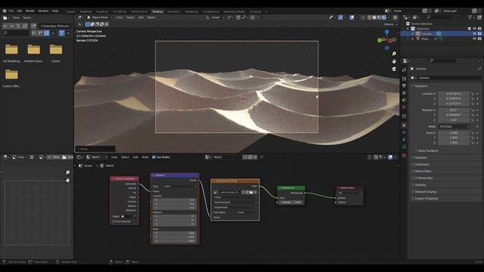Click file browser filter funnel icon
This screenshot has width=484, height=272.
(62, 33)
